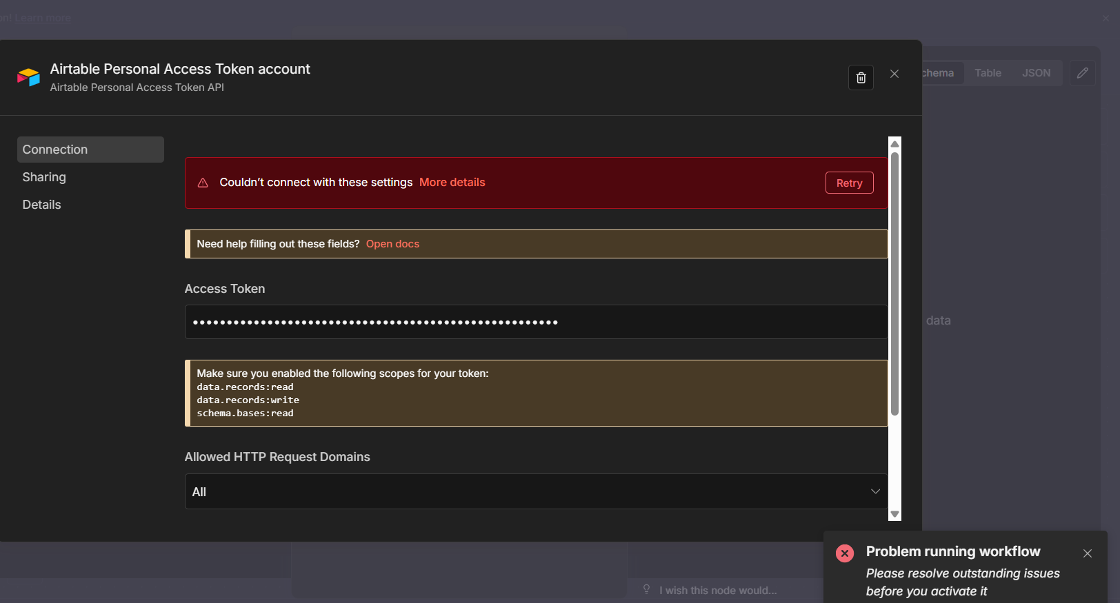This screenshot has height=603, width=1120.
Task: Select the JSON view tab
Action: [x=1036, y=73]
